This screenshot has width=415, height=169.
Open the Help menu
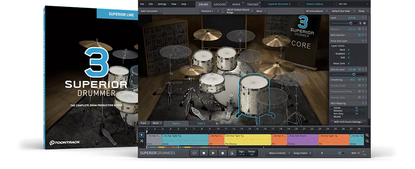[x=185, y=4]
